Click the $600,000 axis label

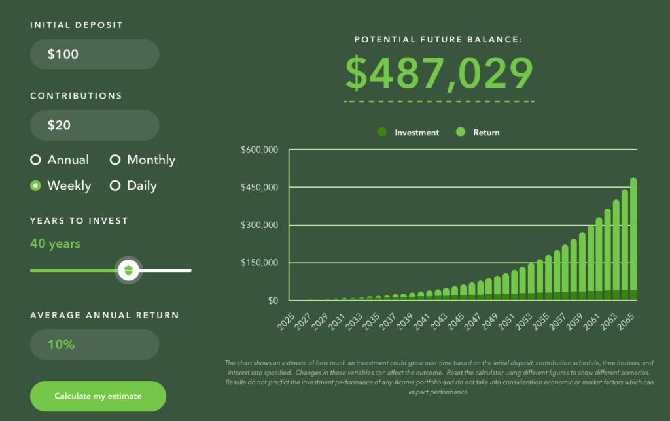260,150
